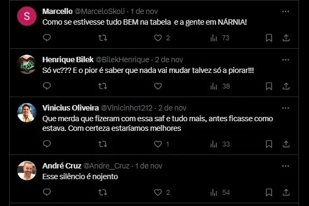Open more options on Marcello's tweet

(x=285, y=11)
